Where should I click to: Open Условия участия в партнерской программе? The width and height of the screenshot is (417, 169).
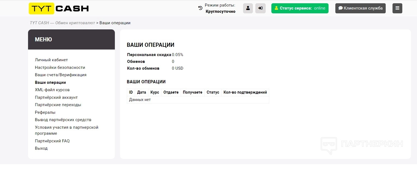pyautogui.click(x=66, y=127)
